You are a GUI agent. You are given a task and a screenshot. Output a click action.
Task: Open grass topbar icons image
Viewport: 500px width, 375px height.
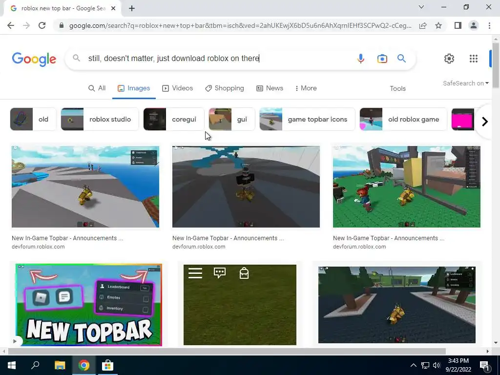coord(240,305)
